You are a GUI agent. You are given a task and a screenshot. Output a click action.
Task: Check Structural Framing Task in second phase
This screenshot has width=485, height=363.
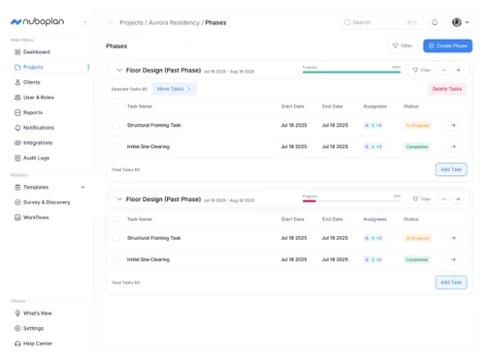coord(115,238)
